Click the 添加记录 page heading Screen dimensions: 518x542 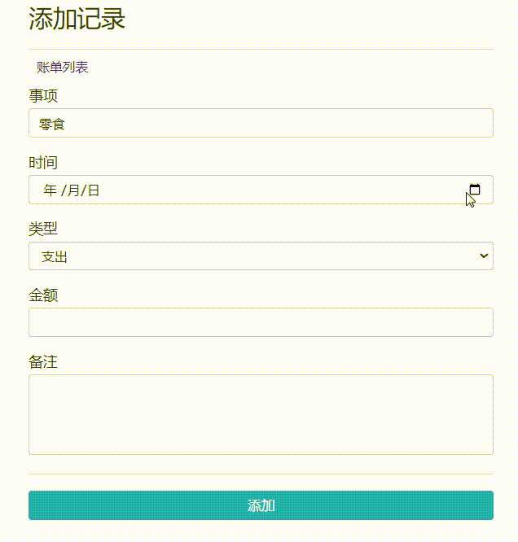tap(77, 19)
